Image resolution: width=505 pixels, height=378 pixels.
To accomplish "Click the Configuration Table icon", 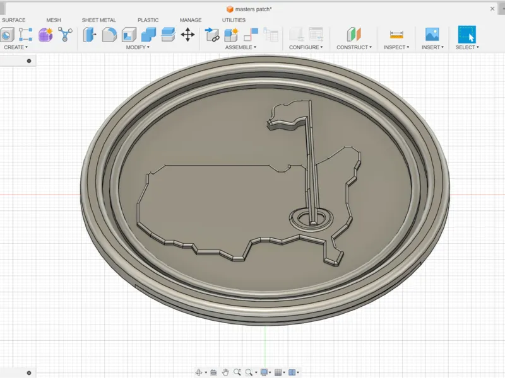I will [x=316, y=35].
